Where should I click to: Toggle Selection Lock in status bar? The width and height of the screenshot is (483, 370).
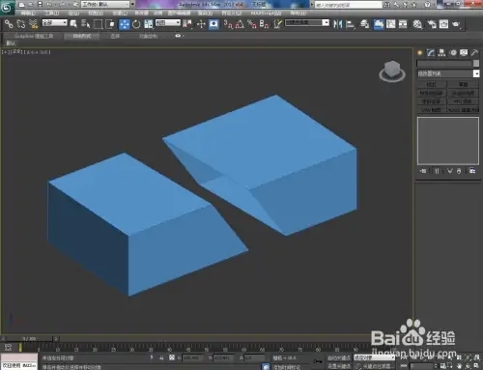[x=161, y=357]
